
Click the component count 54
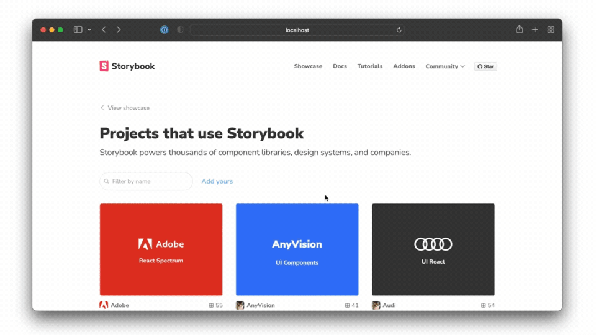pos(488,305)
